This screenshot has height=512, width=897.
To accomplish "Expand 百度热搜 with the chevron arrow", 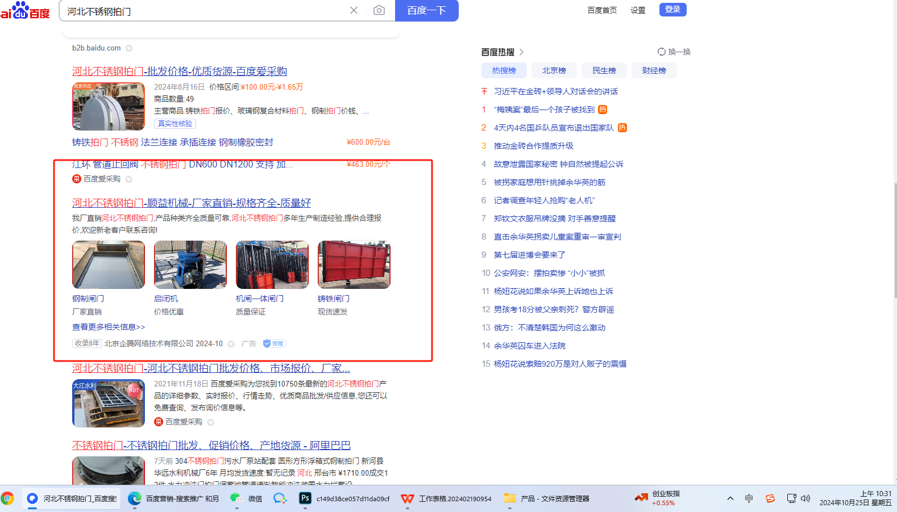I will click(x=521, y=52).
